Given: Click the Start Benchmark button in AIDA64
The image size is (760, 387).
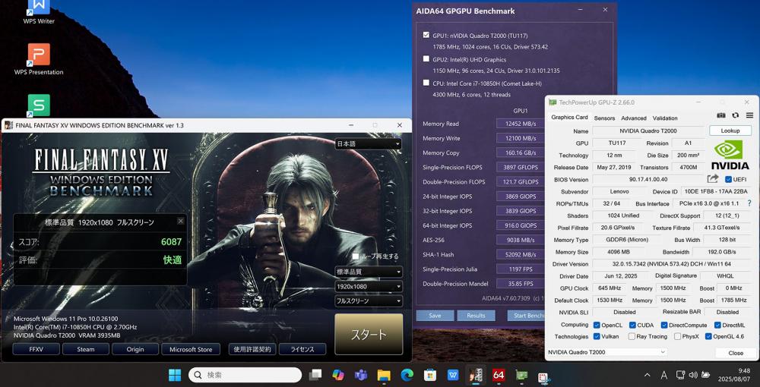Looking at the screenshot, I should point(527,316).
